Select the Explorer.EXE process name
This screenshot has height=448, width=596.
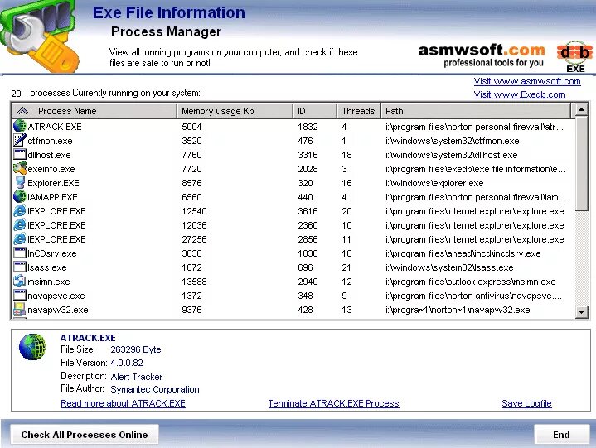(x=53, y=183)
